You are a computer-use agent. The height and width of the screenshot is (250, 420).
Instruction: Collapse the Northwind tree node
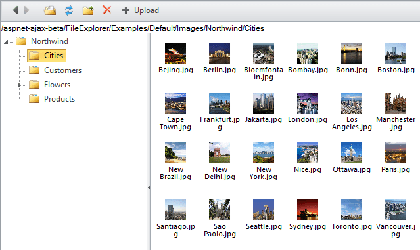point(6,42)
